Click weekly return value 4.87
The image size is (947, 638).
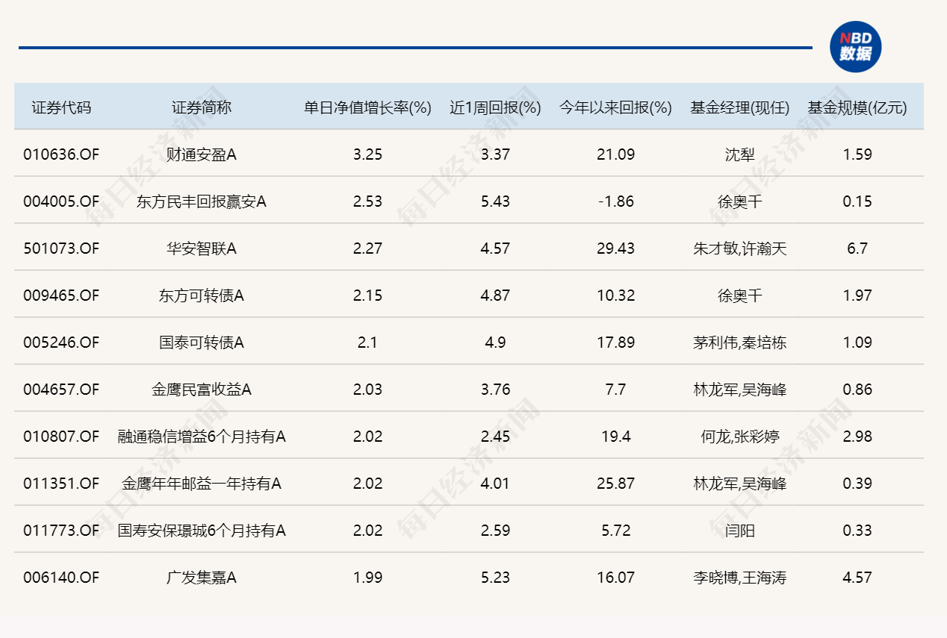point(495,295)
